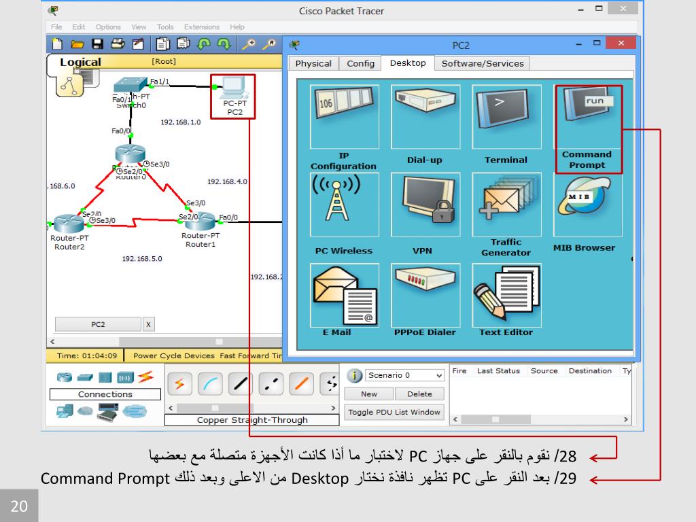Click the Zoom In magnifier icon

pos(249,44)
